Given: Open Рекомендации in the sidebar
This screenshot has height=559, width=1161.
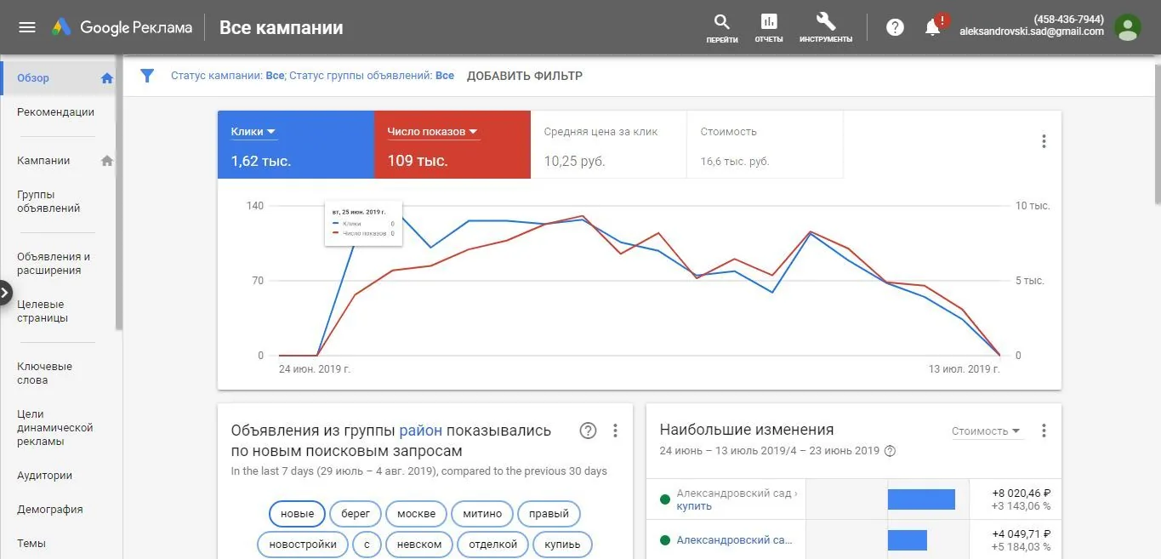Looking at the screenshot, I should (x=56, y=112).
